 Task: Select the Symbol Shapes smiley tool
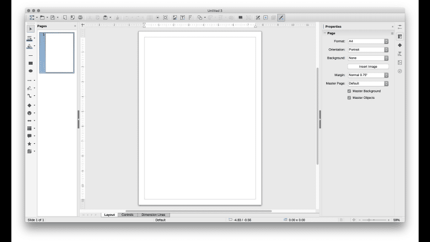tap(29, 113)
